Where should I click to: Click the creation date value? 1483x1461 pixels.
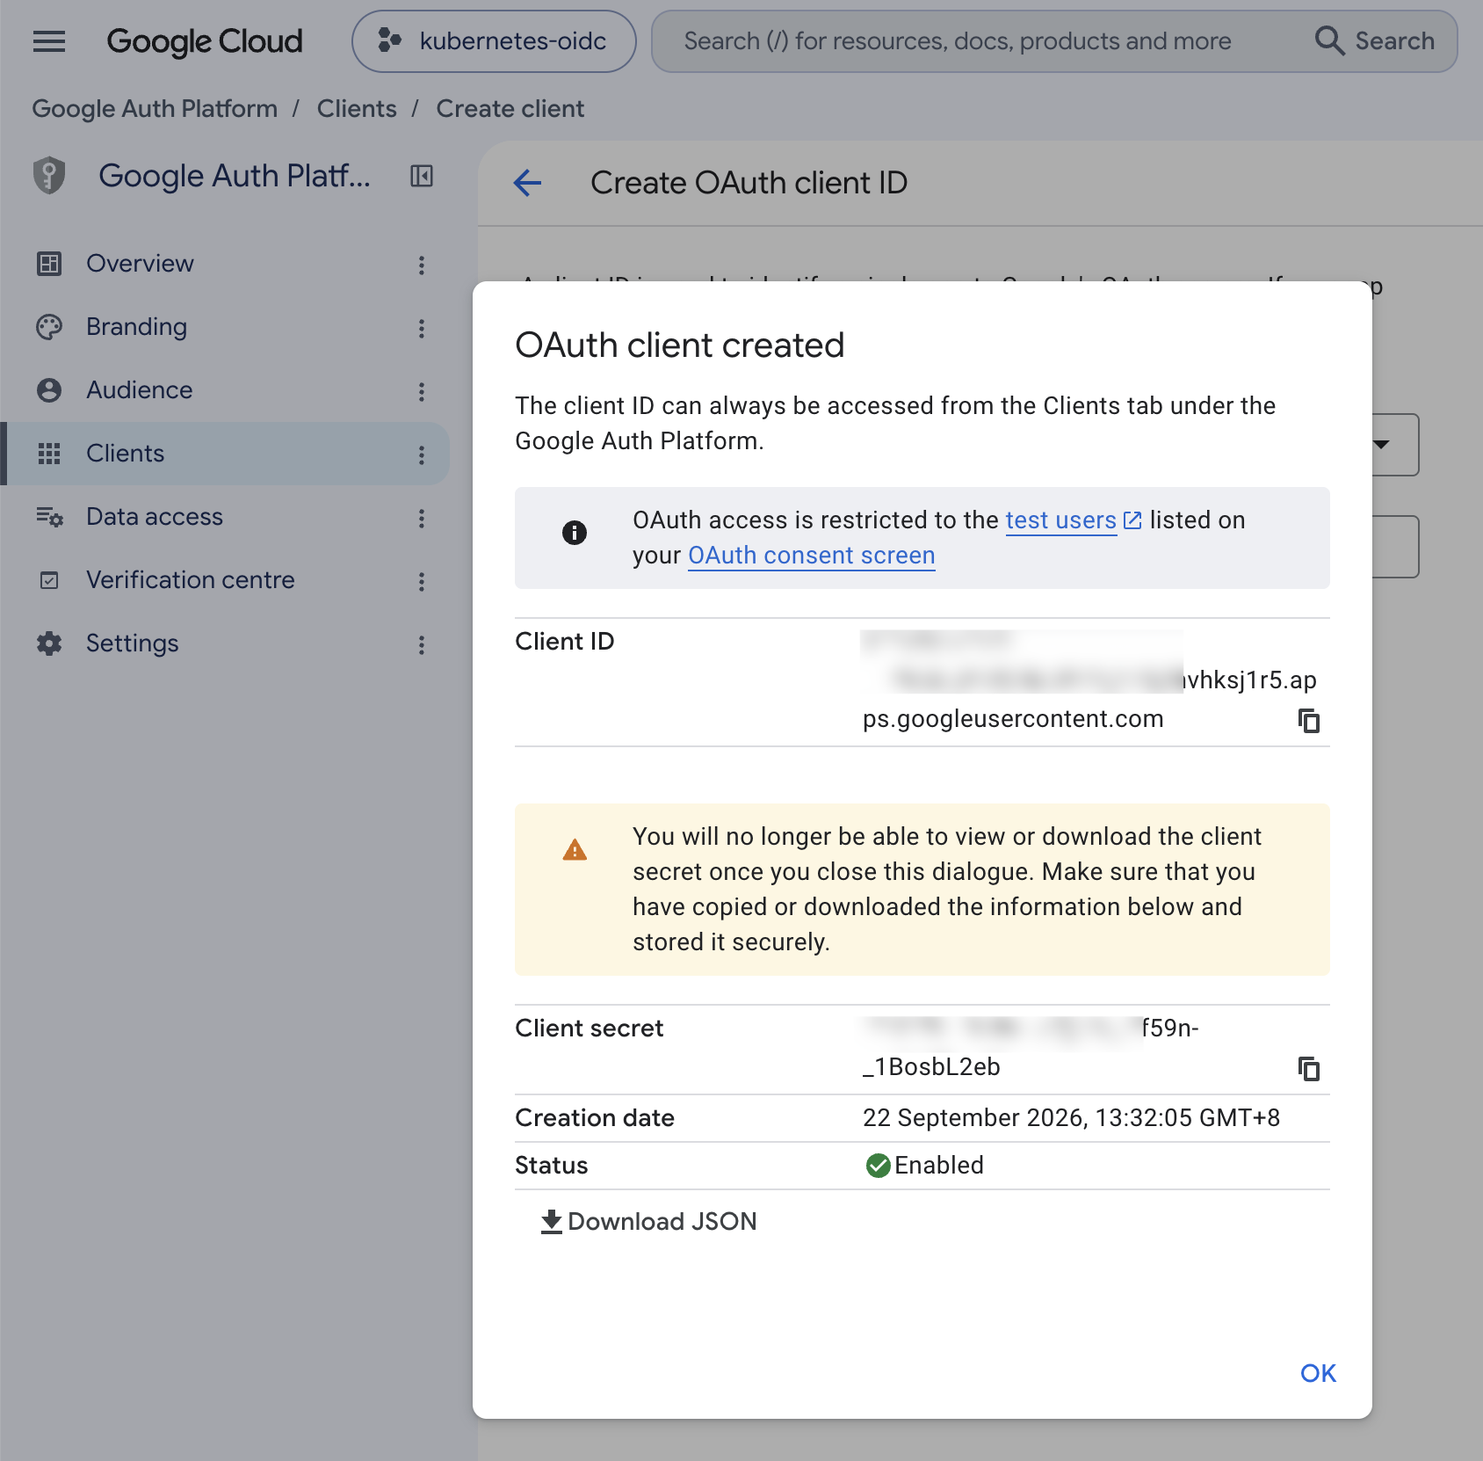click(x=1071, y=1118)
